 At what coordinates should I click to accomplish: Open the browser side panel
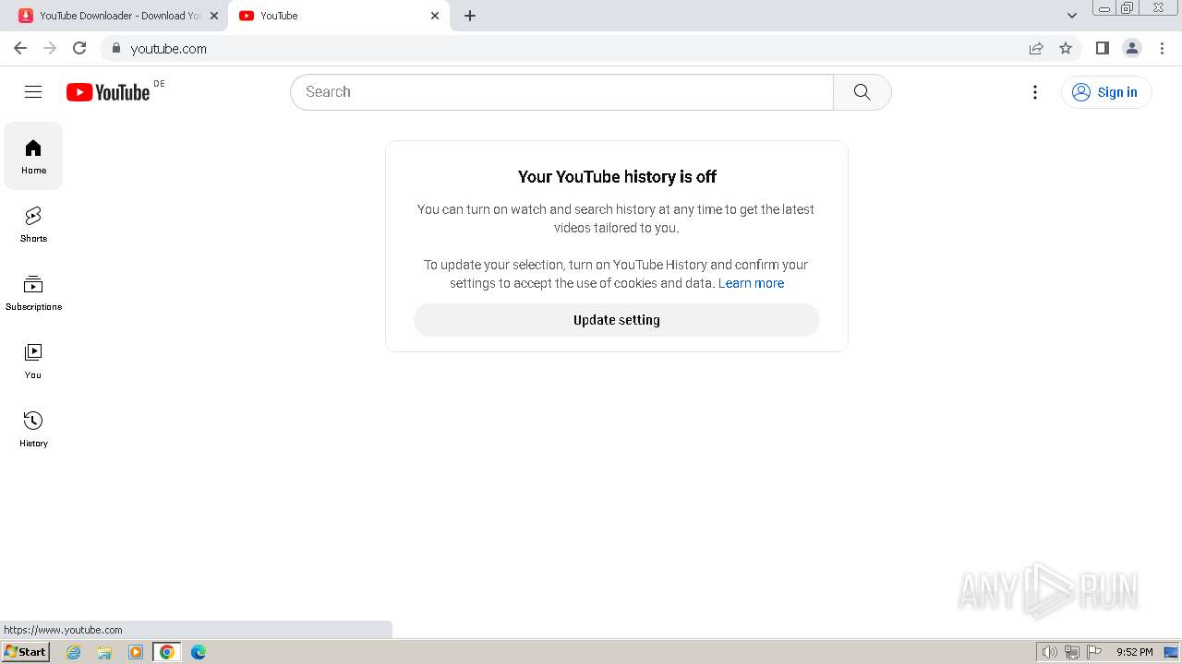(1102, 48)
